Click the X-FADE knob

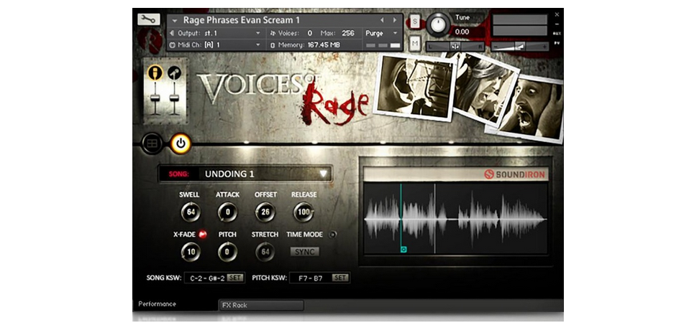click(x=191, y=252)
